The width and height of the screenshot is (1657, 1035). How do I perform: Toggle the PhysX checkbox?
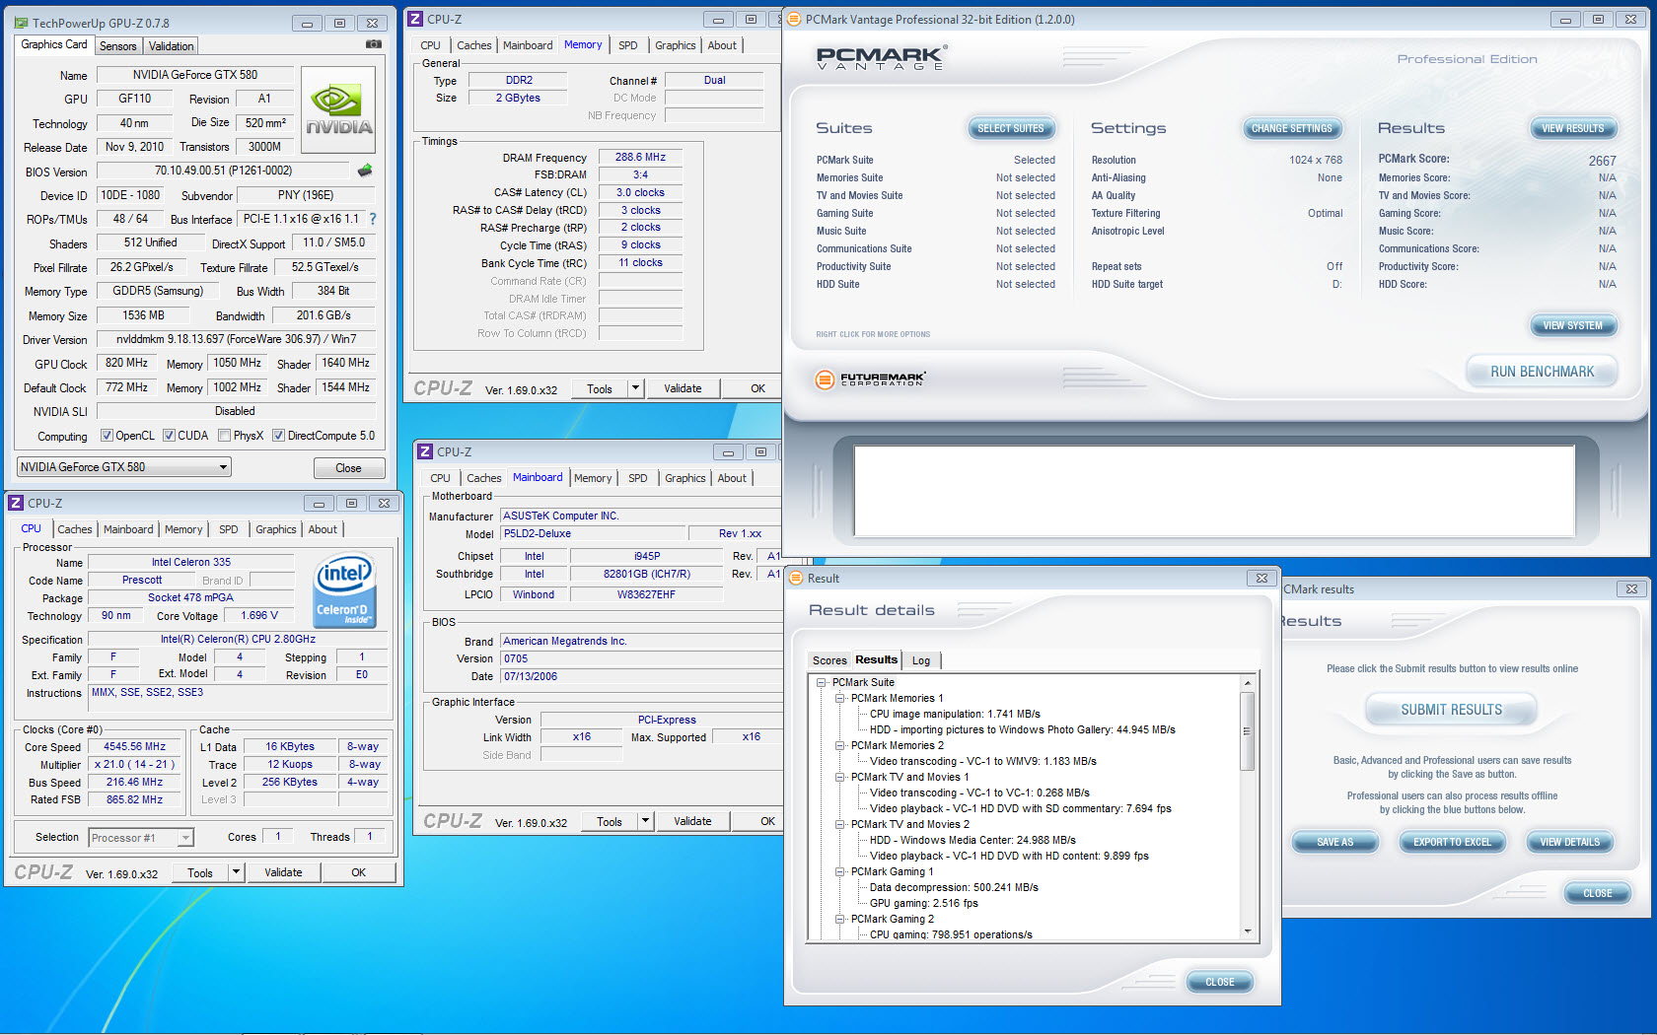[x=224, y=435]
